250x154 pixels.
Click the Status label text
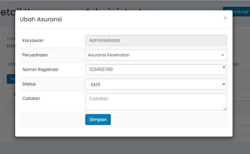click(29, 84)
